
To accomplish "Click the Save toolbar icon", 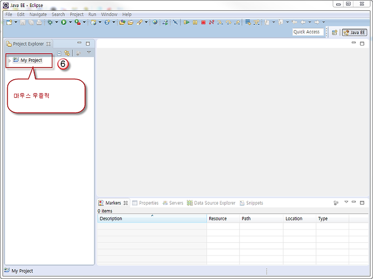I will pos(23,22).
